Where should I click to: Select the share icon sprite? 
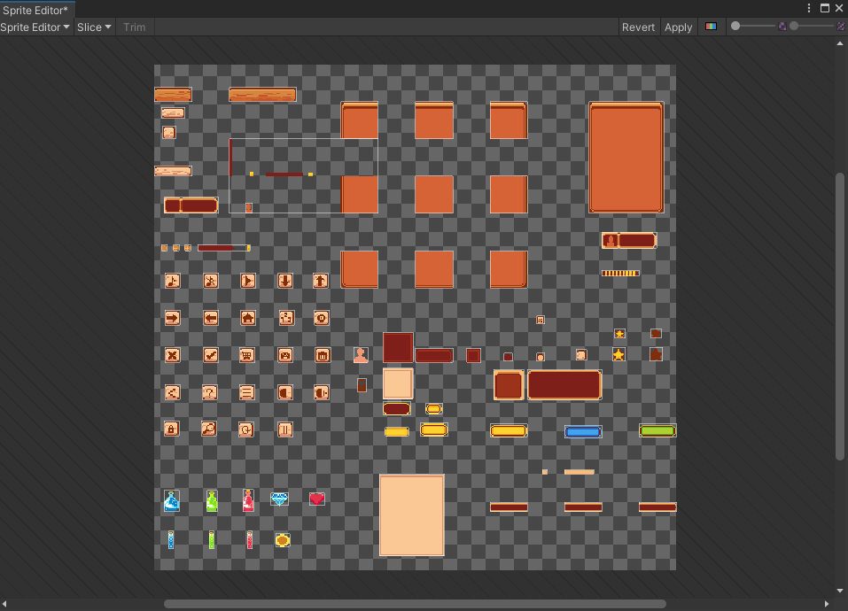pyautogui.click(x=173, y=393)
